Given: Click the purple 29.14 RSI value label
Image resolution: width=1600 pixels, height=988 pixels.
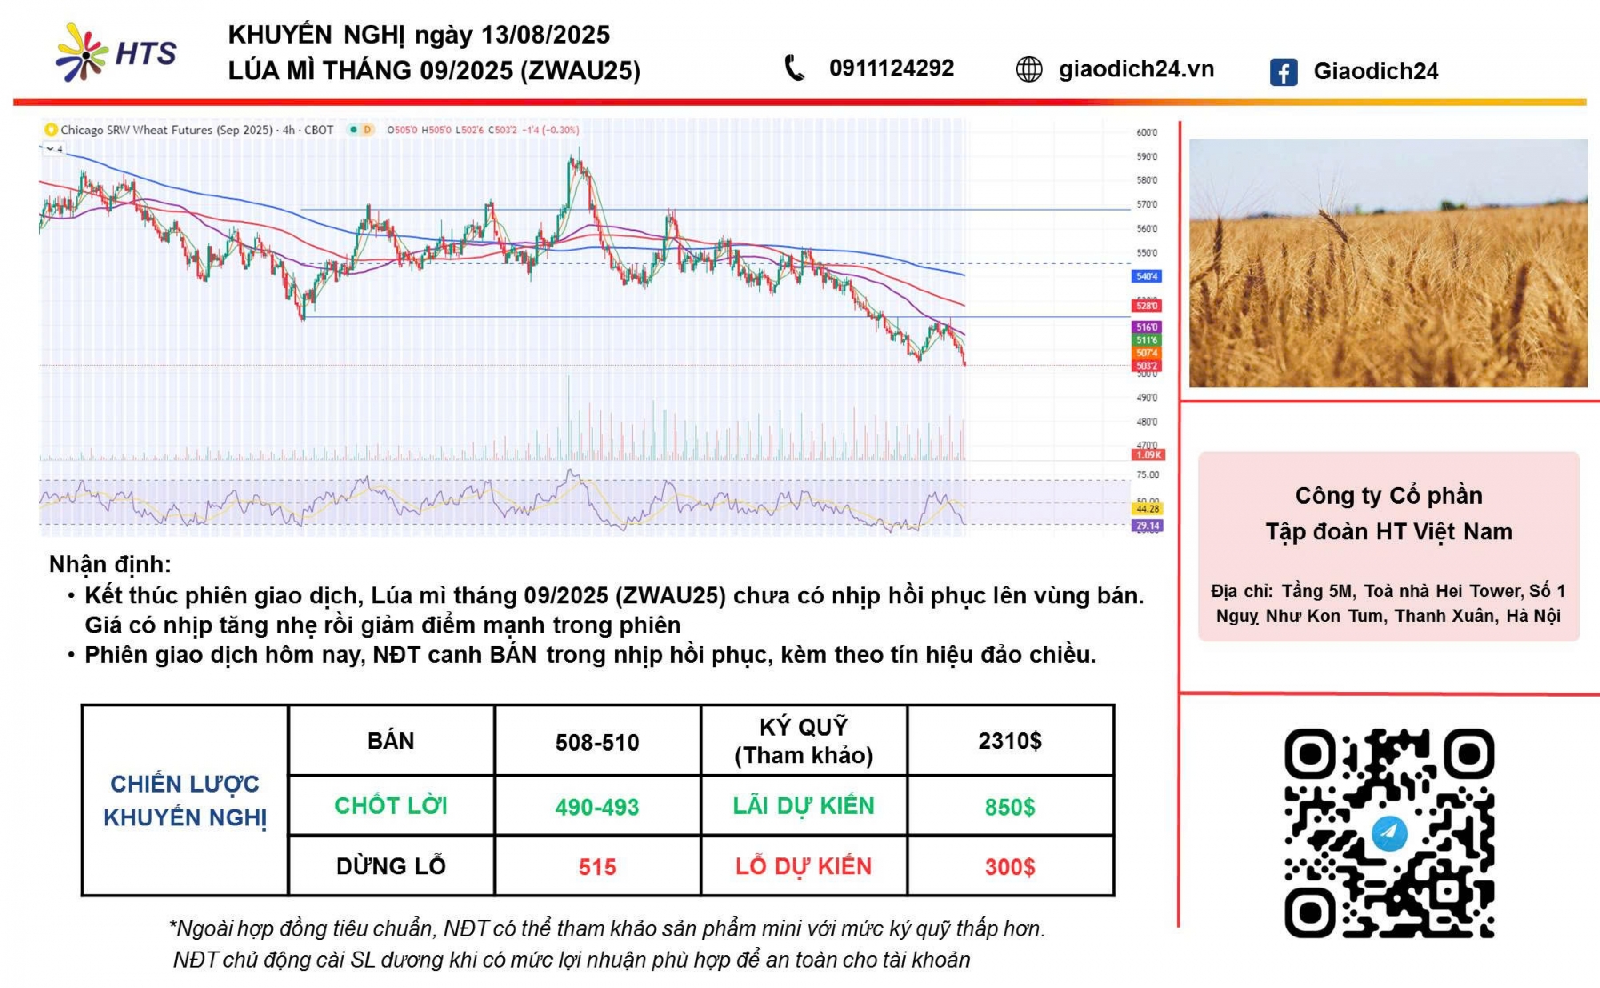Looking at the screenshot, I should point(1148,526).
